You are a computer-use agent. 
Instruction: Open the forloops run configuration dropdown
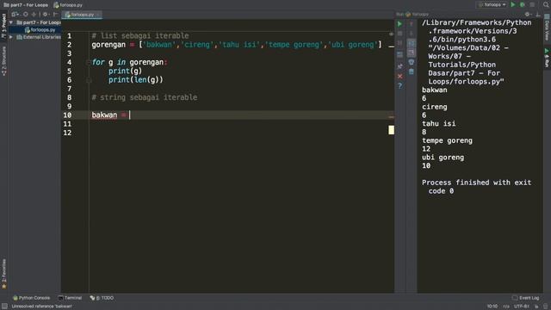coord(492,5)
